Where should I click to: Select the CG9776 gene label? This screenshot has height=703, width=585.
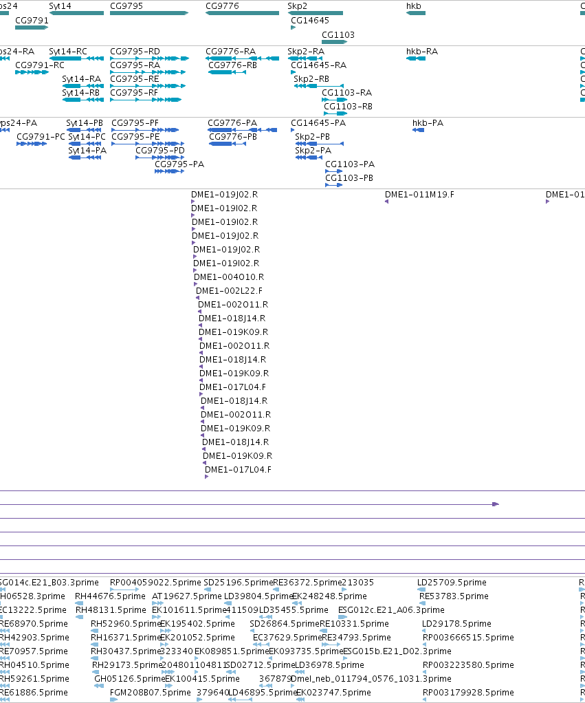coord(222,6)
